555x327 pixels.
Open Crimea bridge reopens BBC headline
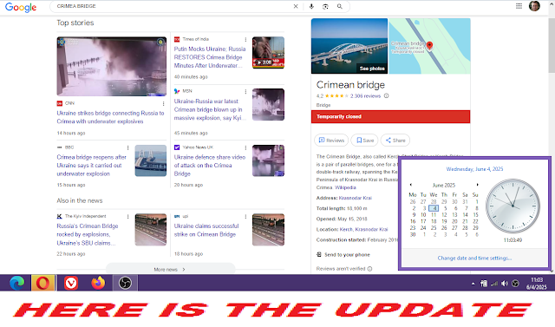coord(91,166)
